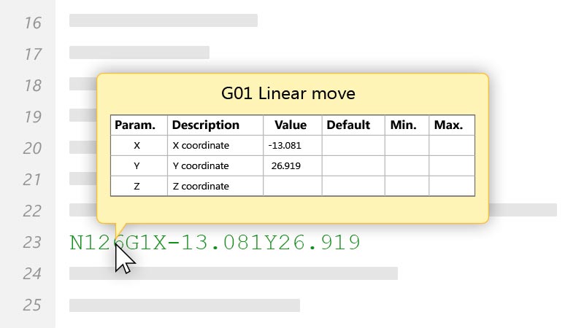Click the G-code text N126G1X-13.081Y26.919
Image resolution: width=584 pixels, height=328 pixels.
(215, 243)
